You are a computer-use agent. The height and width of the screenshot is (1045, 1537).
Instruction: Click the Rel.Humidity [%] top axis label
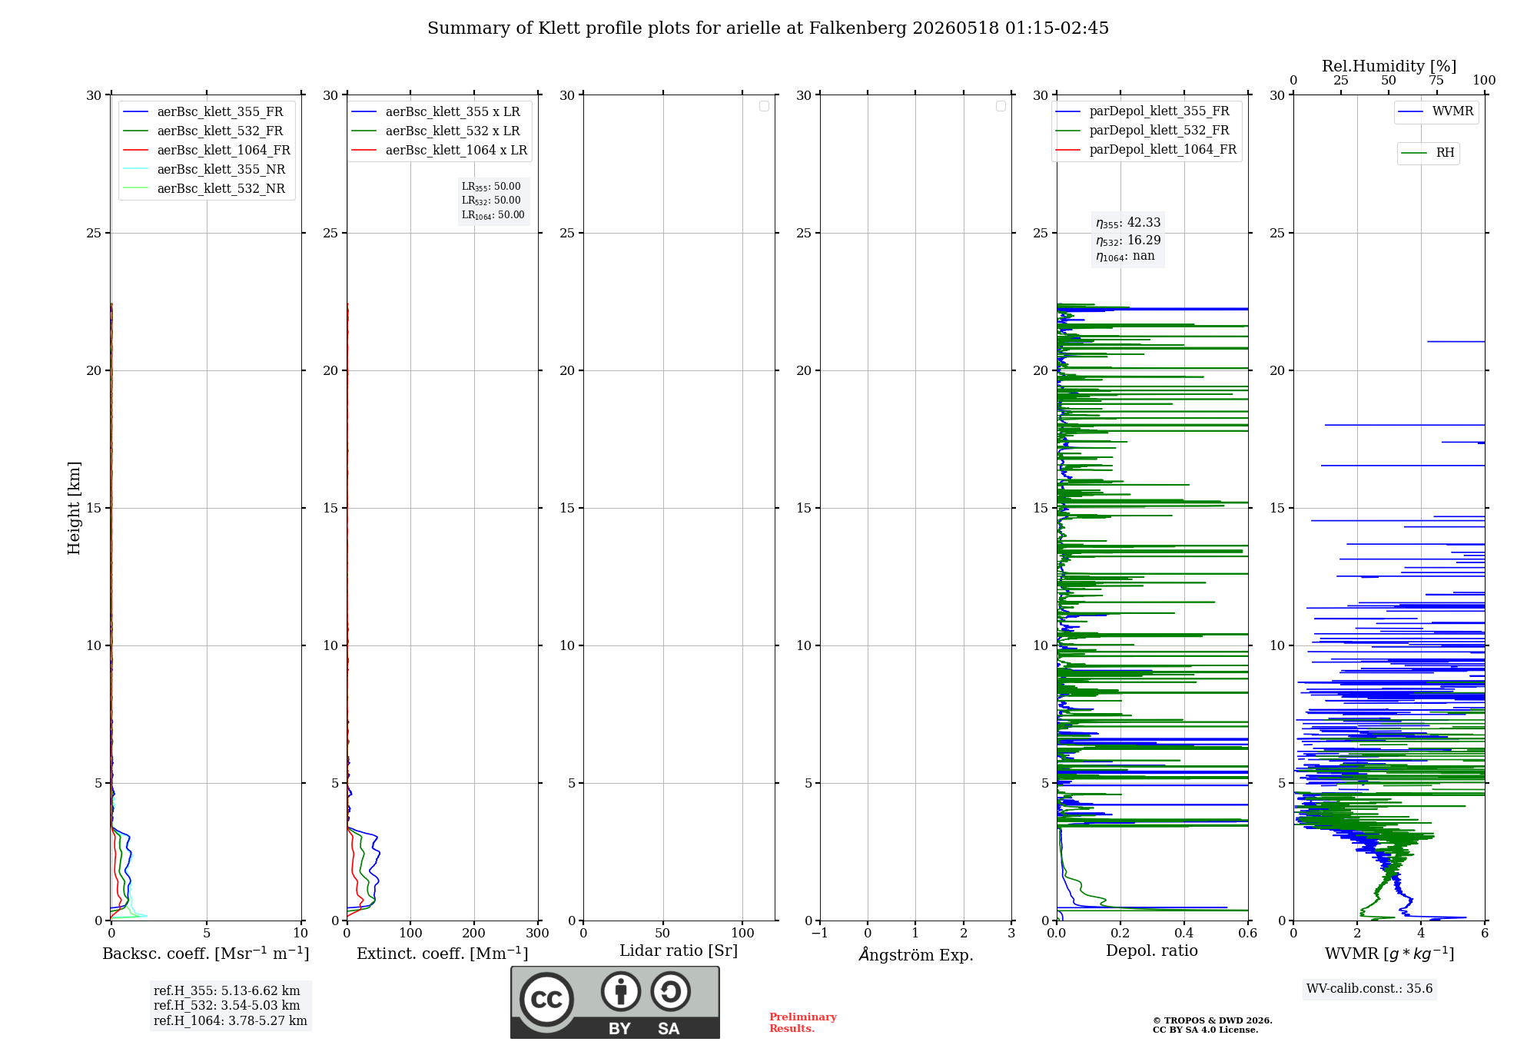tap(1389, 66)
